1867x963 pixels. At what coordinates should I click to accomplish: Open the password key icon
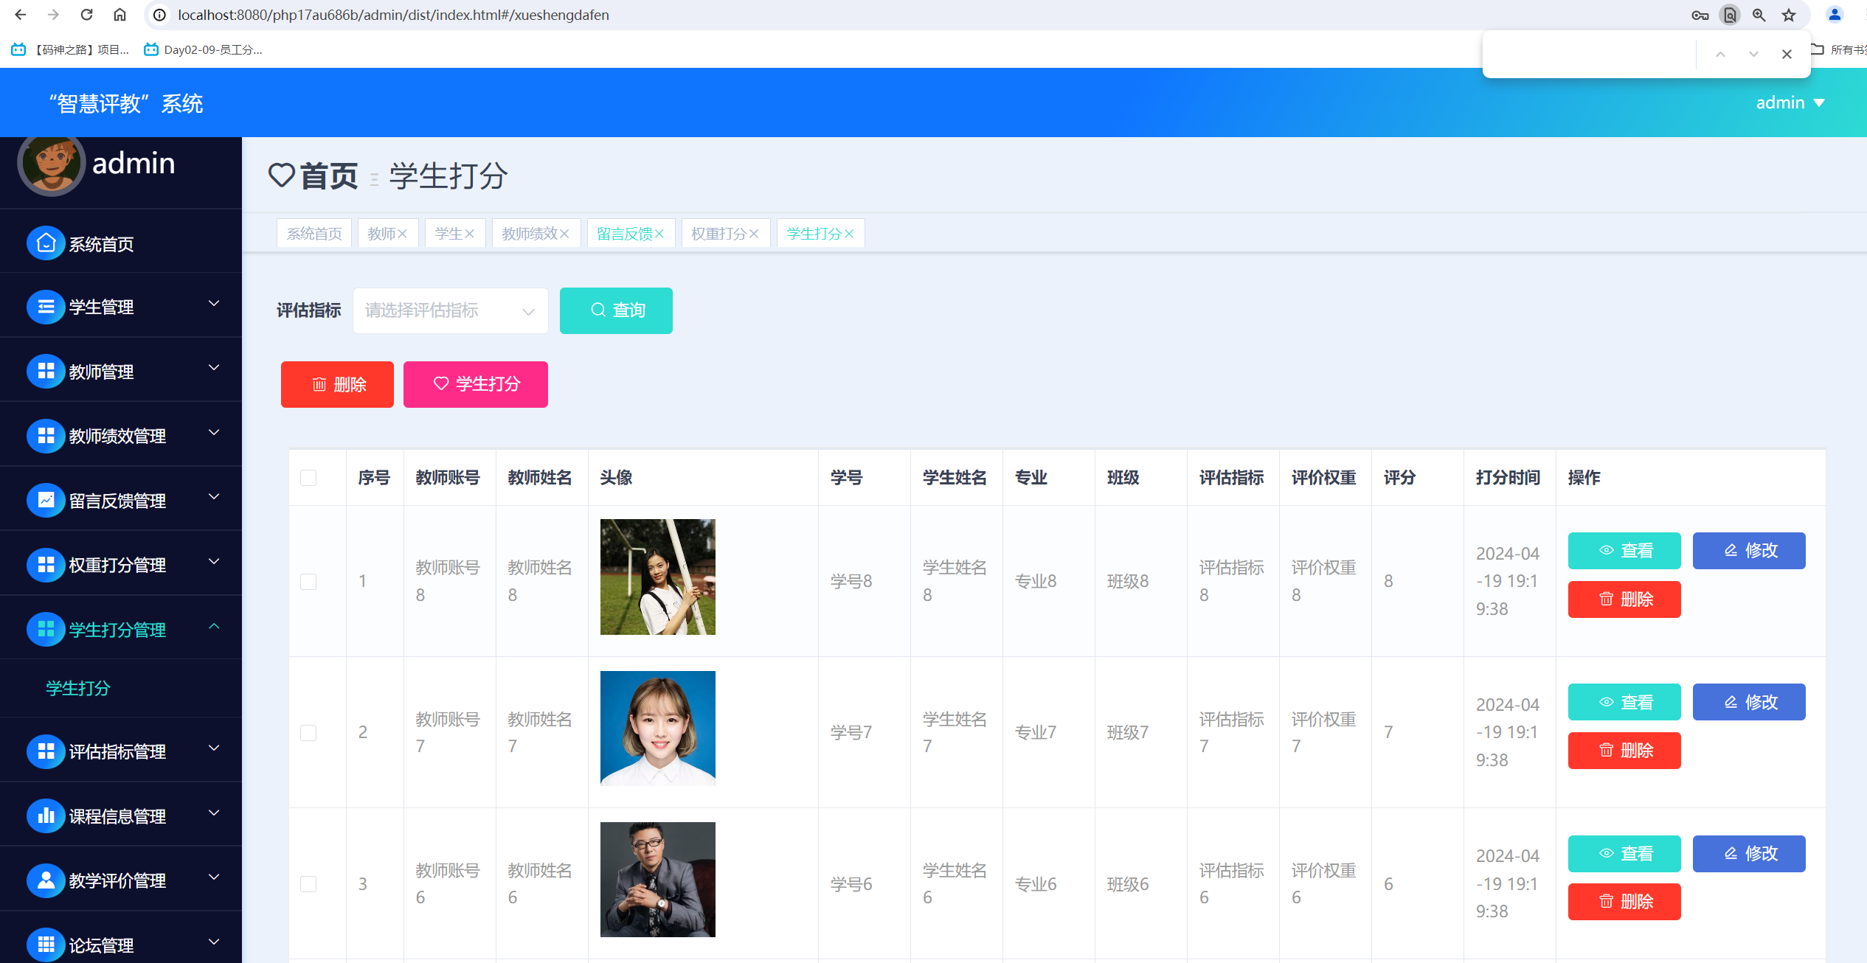pyautogui.click(x=1700, y=15)
